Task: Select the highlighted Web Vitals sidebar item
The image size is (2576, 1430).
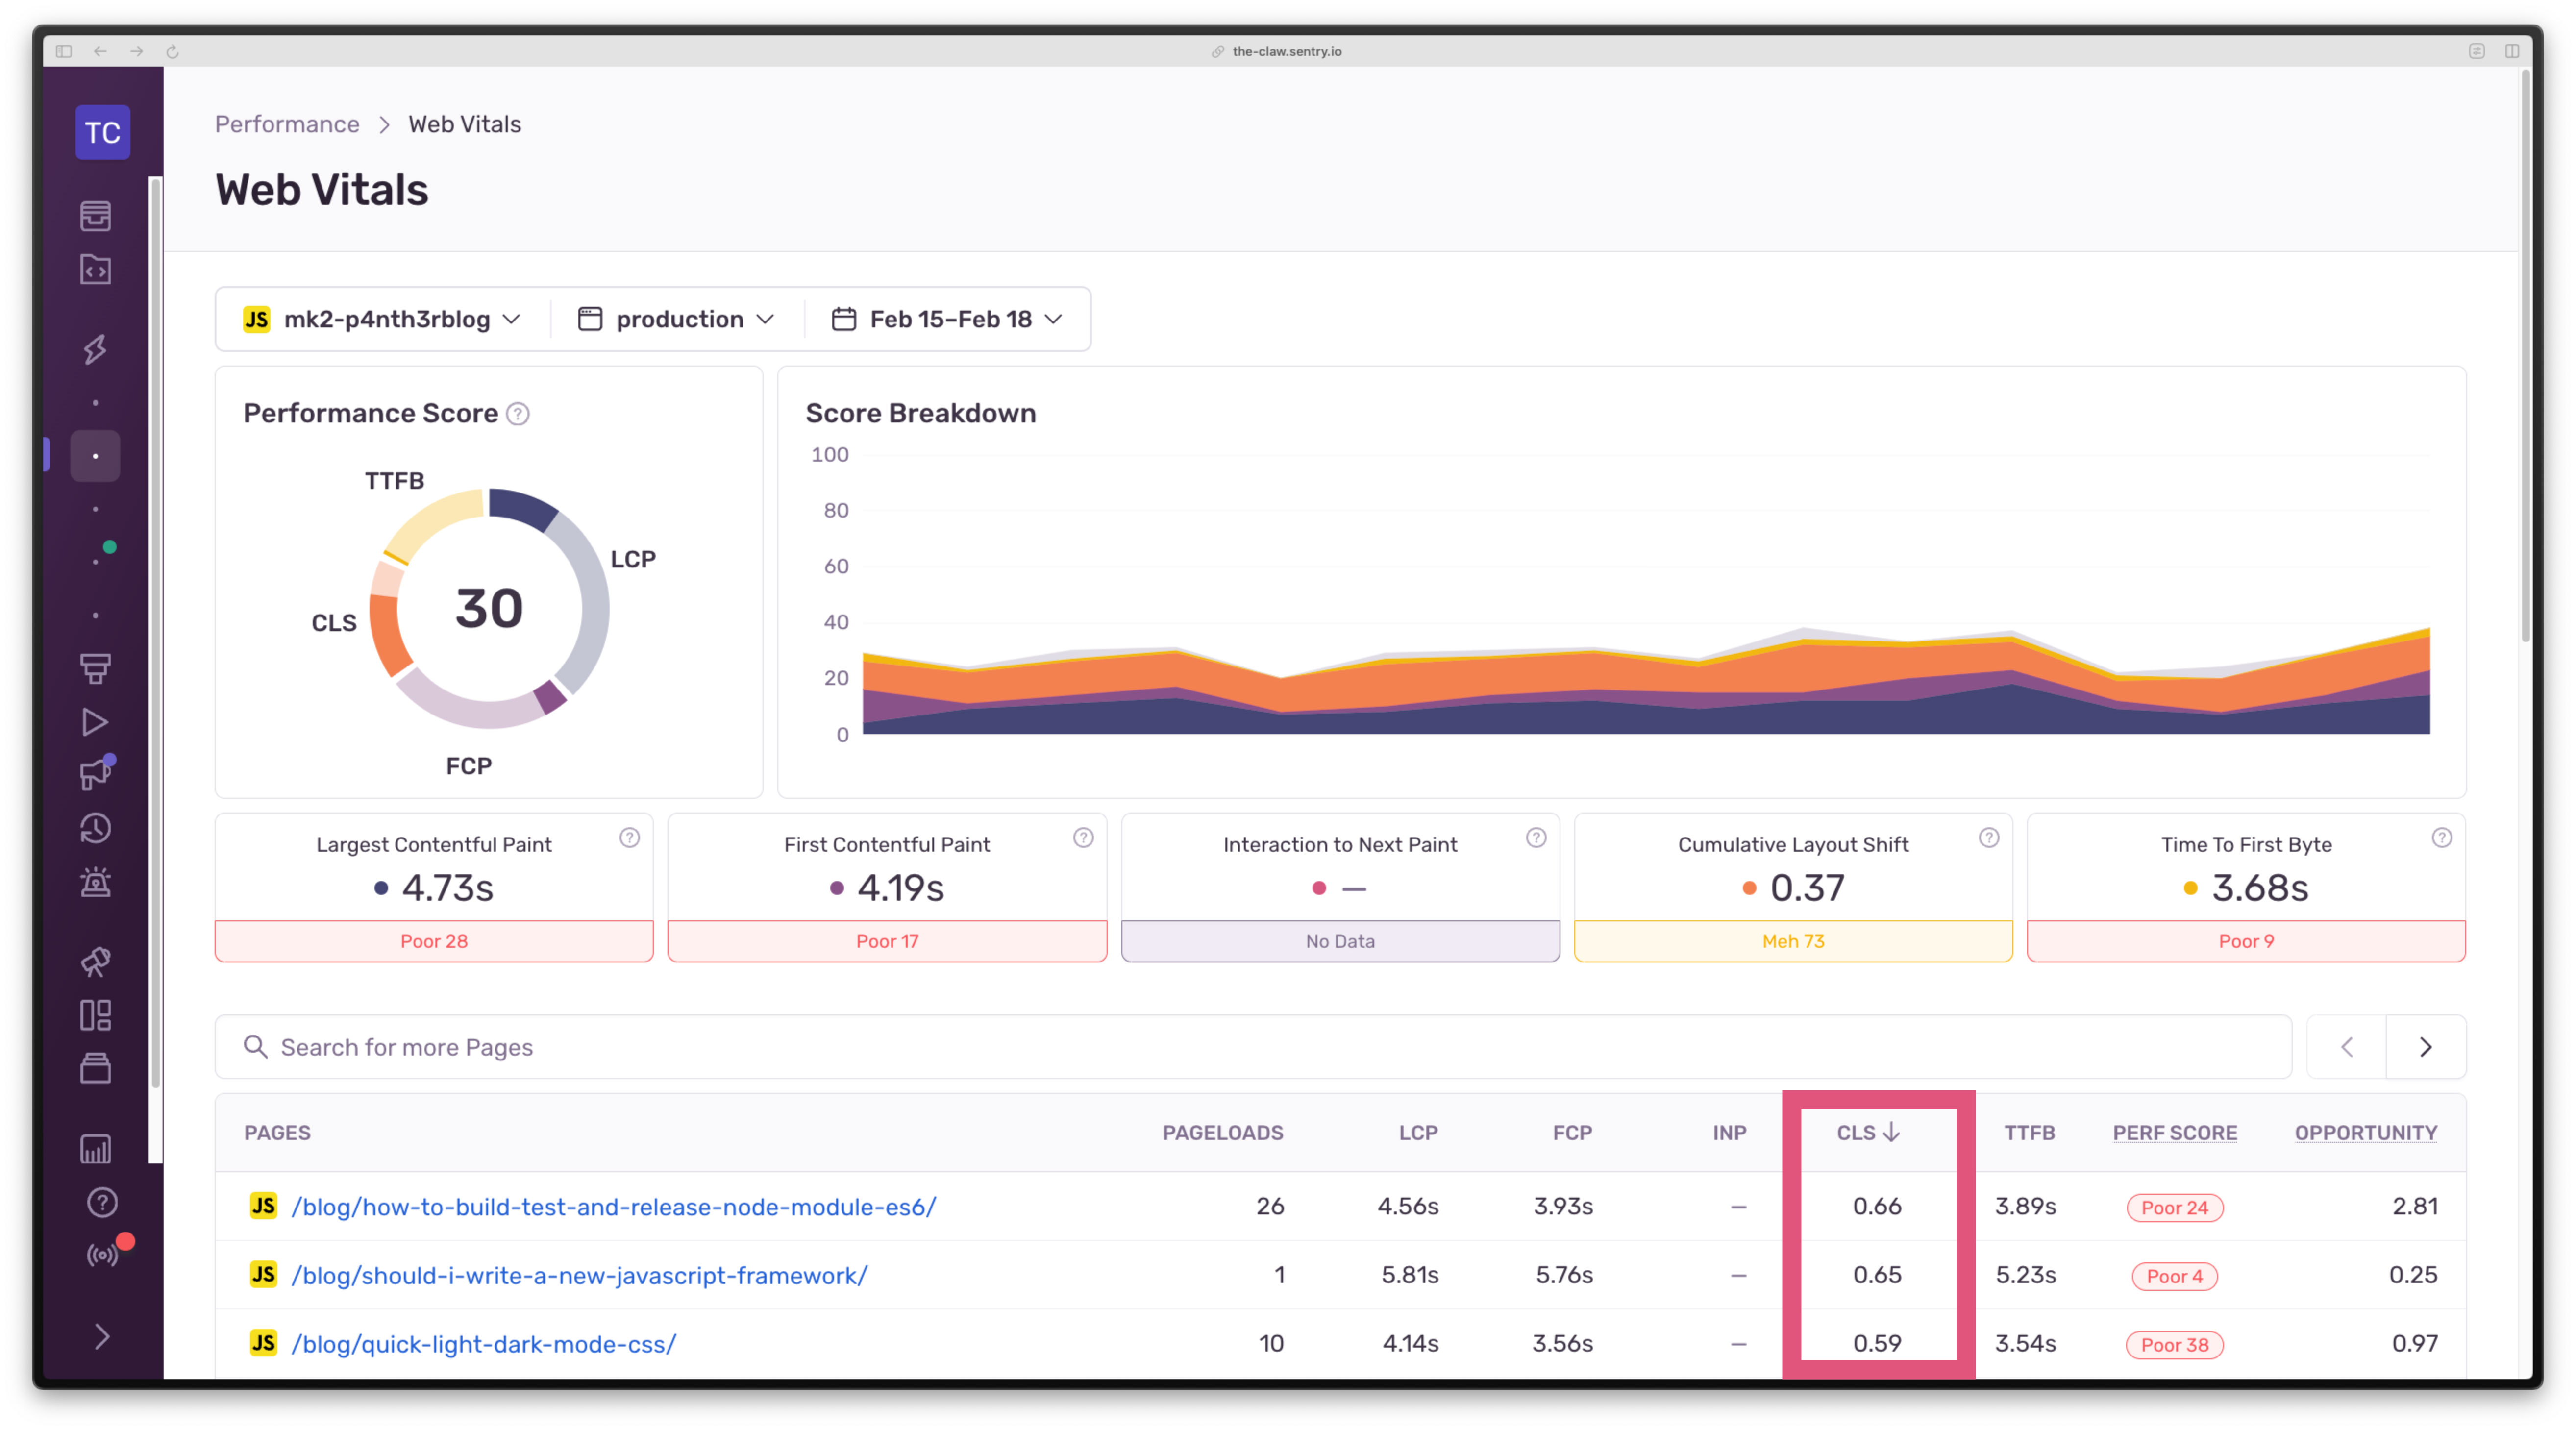Action: (96, 456)
